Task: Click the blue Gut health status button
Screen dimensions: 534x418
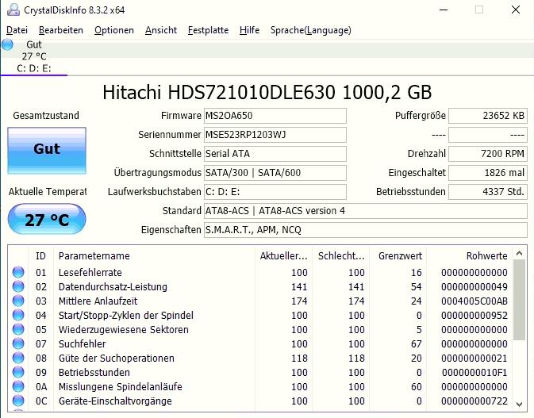Action: coord(47,151)
